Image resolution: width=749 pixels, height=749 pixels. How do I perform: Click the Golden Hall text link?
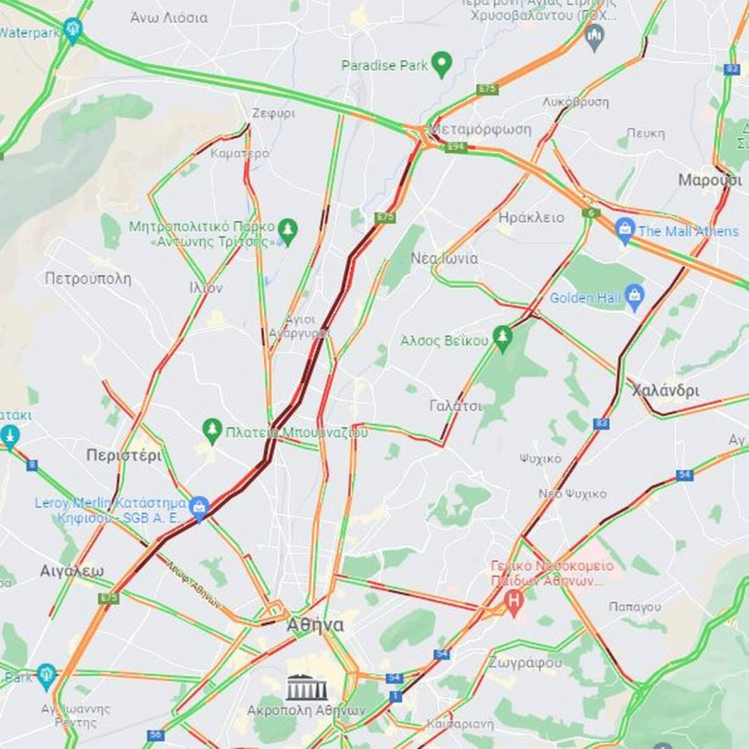[585, 298]
